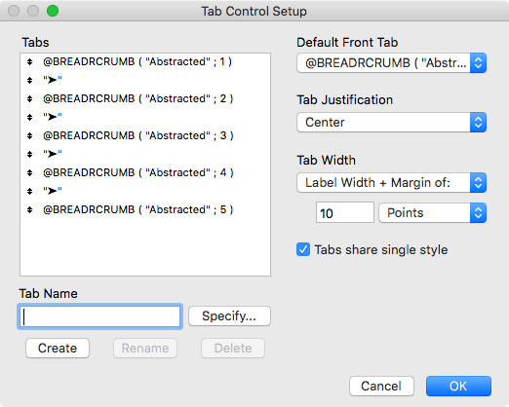Click reorder handle for @BREADRCRUMB Abstracted 1 tab
Image resolution: width=509 pixels, height=407 pixels.
tap(29, 61)
